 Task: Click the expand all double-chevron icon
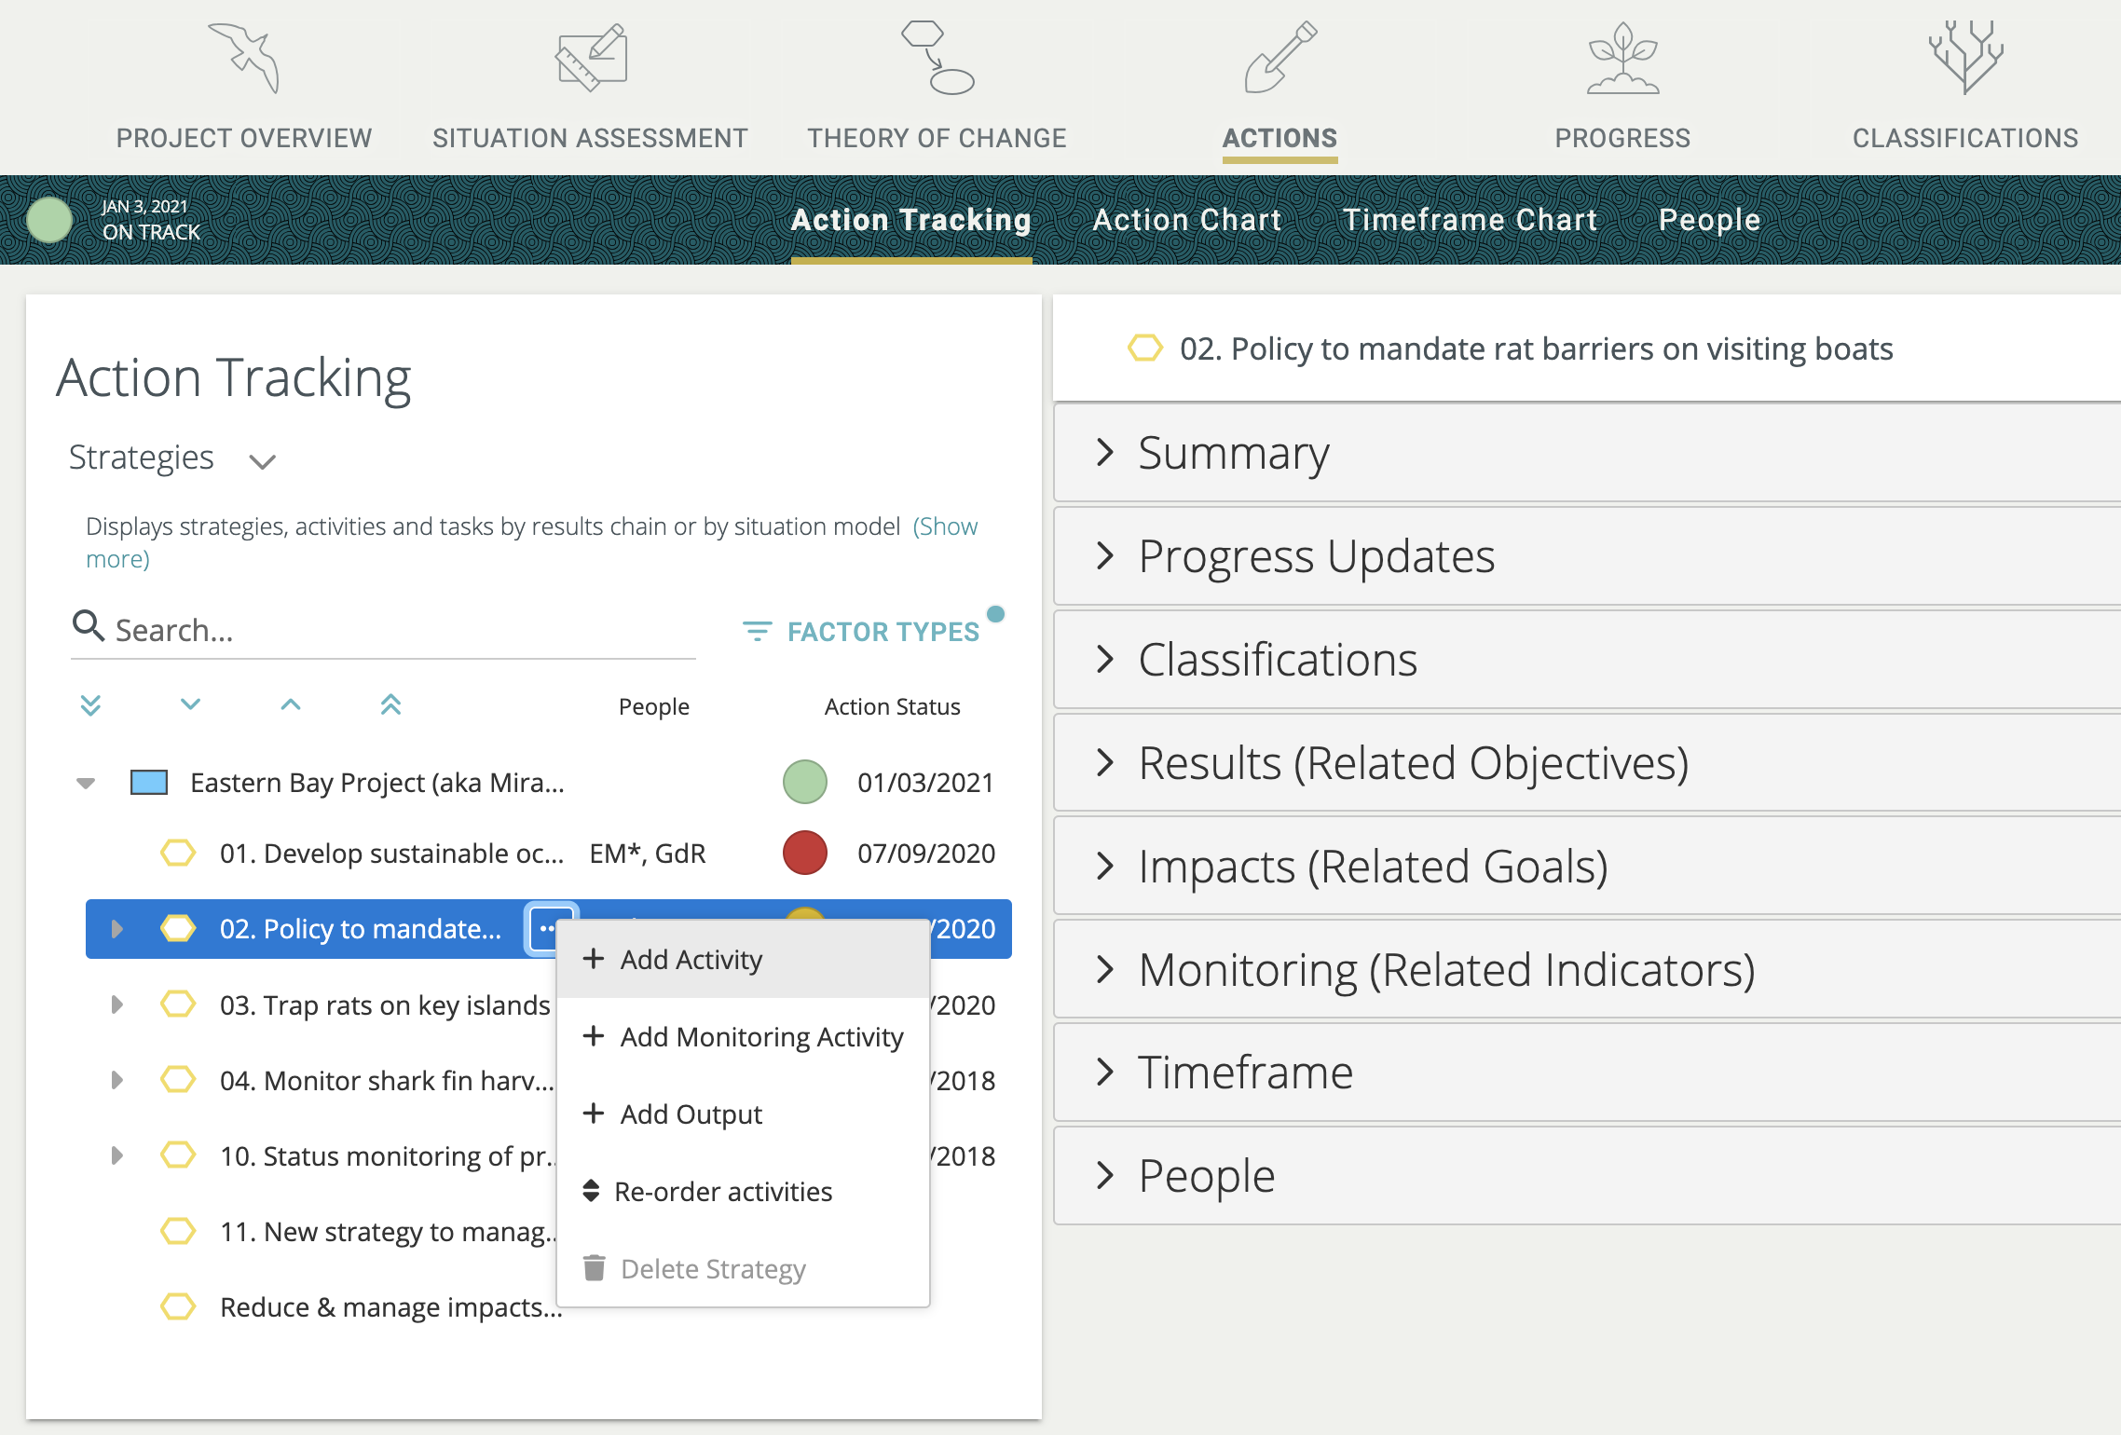(90, 705)
